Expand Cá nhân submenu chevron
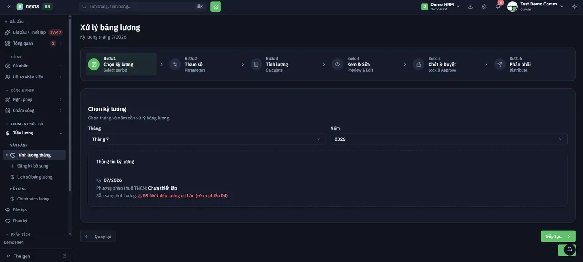The image size is (583, 262). coord(61,66)
